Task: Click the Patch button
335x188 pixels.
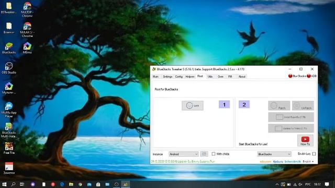Action: pyautogui.click(x=279, y=105)
